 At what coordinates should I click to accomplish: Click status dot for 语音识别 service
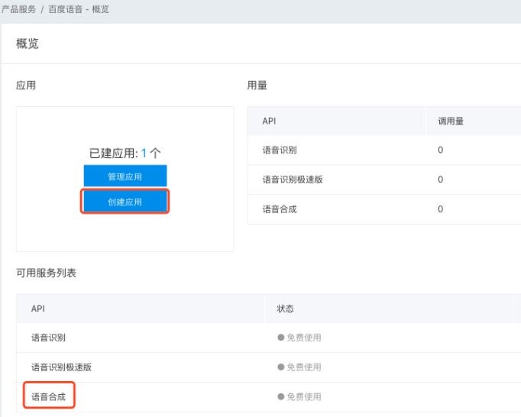tap(281, 338)
